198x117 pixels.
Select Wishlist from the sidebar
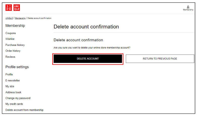(10, 39)
